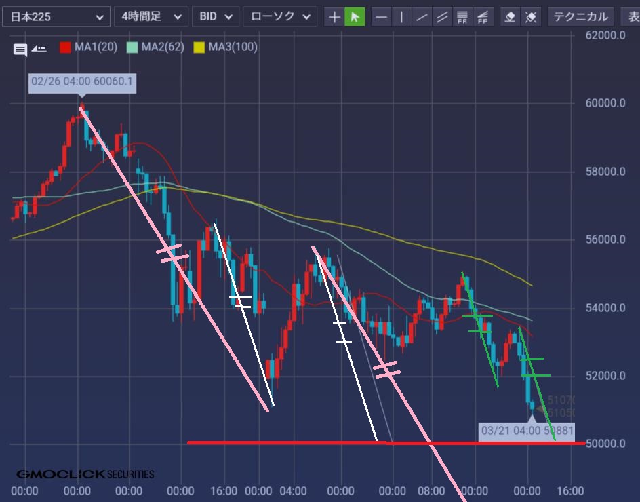Pick the Fibonacci retracement FR tool
Image resolution: width=640 pixels, height=502 pixels.
coord(463,17)
